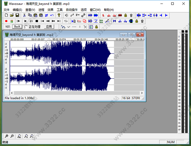Click the blue left triangle icon
The height and width of the screenshot is (146, 191).
[161, 15]
